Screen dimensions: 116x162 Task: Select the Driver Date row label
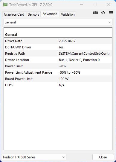[13, 41]
